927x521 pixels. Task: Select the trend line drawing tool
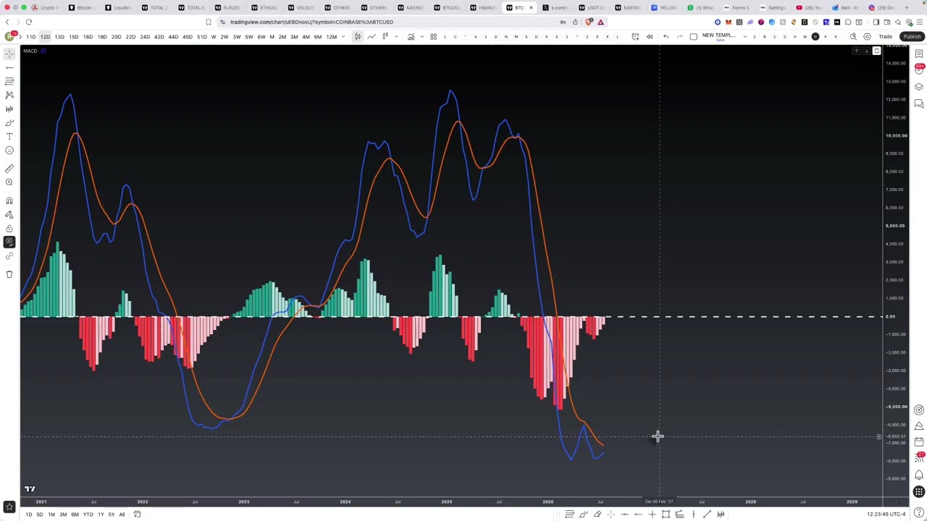tap(9, 67)
